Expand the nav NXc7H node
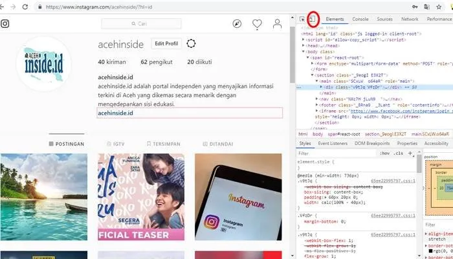 (x=317, y=99)
